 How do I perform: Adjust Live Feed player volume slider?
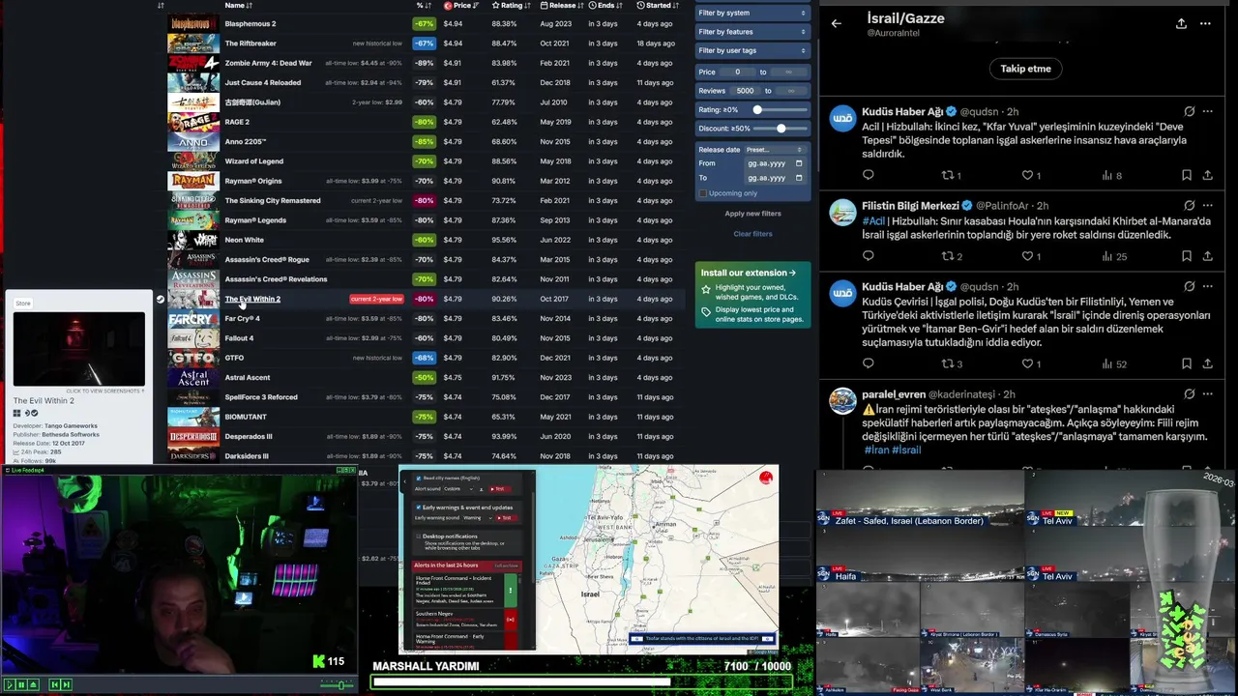pyautogui.click(x=339, y=684)
